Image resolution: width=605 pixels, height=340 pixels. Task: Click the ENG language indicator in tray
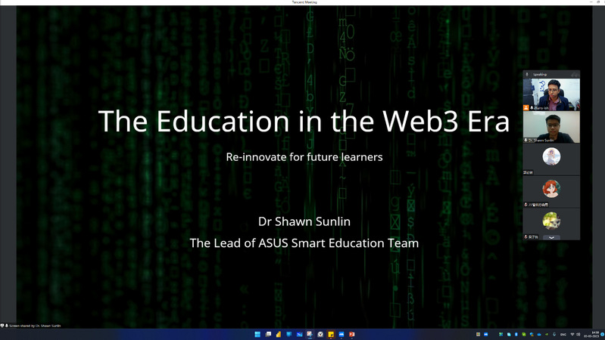coord(562,334)
